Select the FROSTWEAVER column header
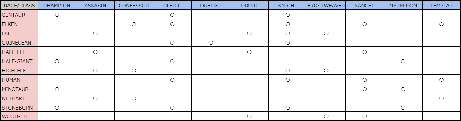This screenshot has width=461, height=121. [x=326, y=5]
